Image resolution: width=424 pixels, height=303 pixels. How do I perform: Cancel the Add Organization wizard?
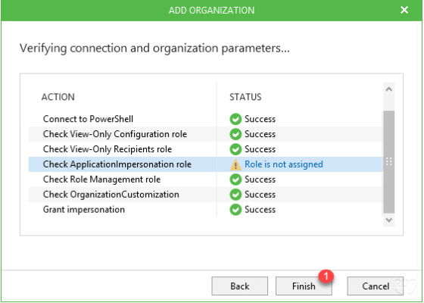(x=376, y=286)
